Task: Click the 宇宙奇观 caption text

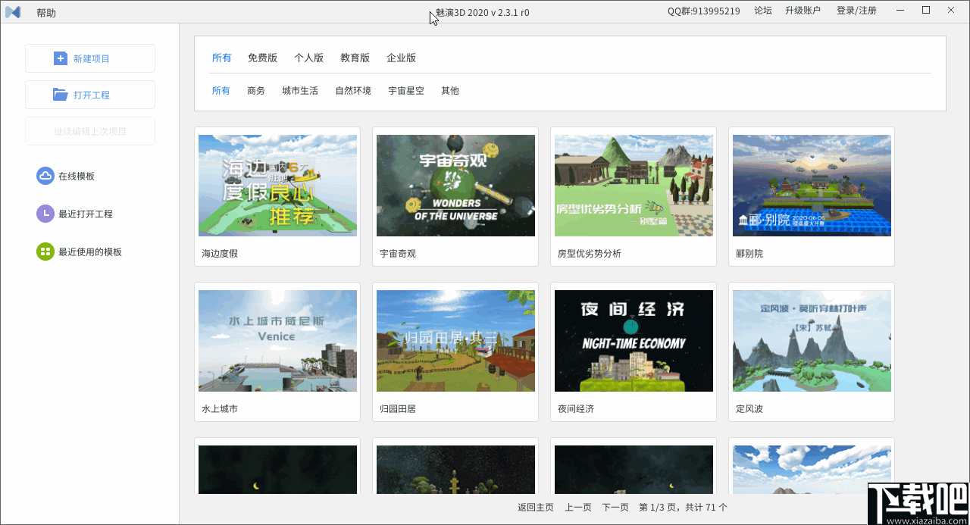Action: tap(398, 254)
